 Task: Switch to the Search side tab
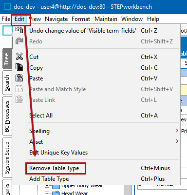click(7, 83)
